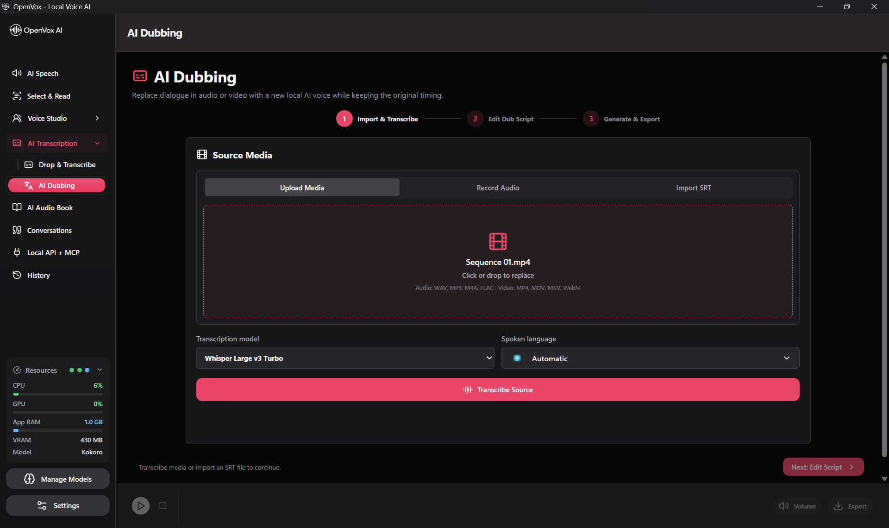Switch to the Upload Media tab

302,188
